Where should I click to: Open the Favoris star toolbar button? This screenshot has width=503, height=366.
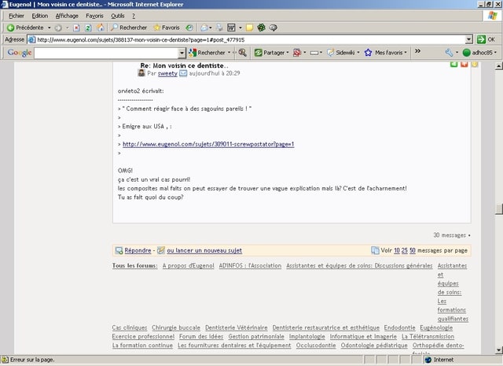pyautogui.click(x=162, y=28)
